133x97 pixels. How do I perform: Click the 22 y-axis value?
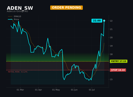point(111,21)
